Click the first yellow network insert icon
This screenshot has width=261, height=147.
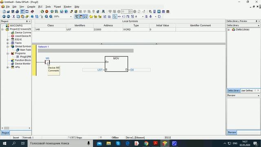(91, 16)
